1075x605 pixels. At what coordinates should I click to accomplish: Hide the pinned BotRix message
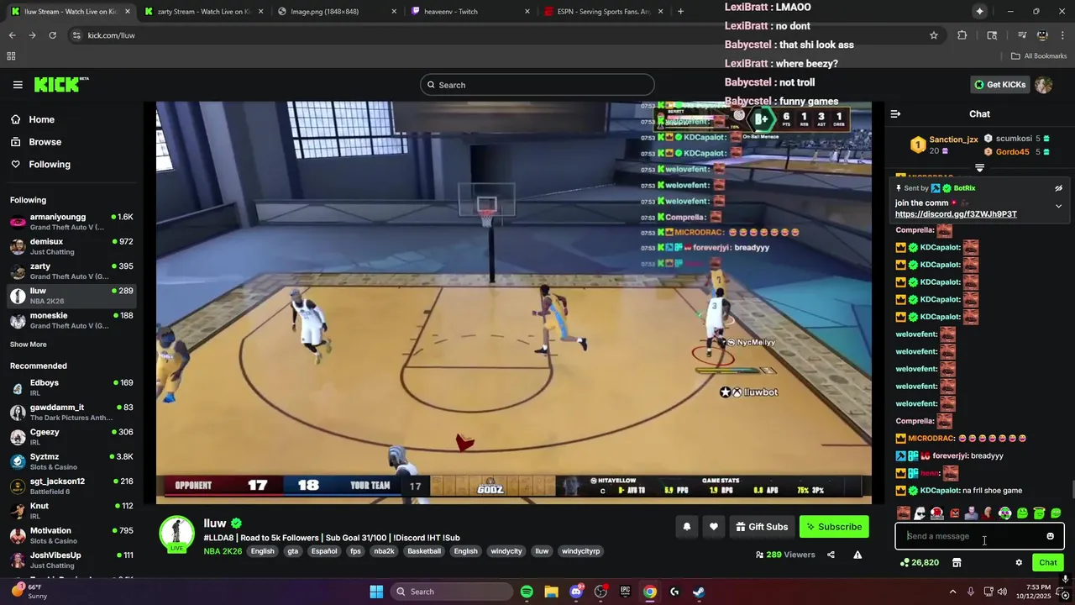(1058, 188)
